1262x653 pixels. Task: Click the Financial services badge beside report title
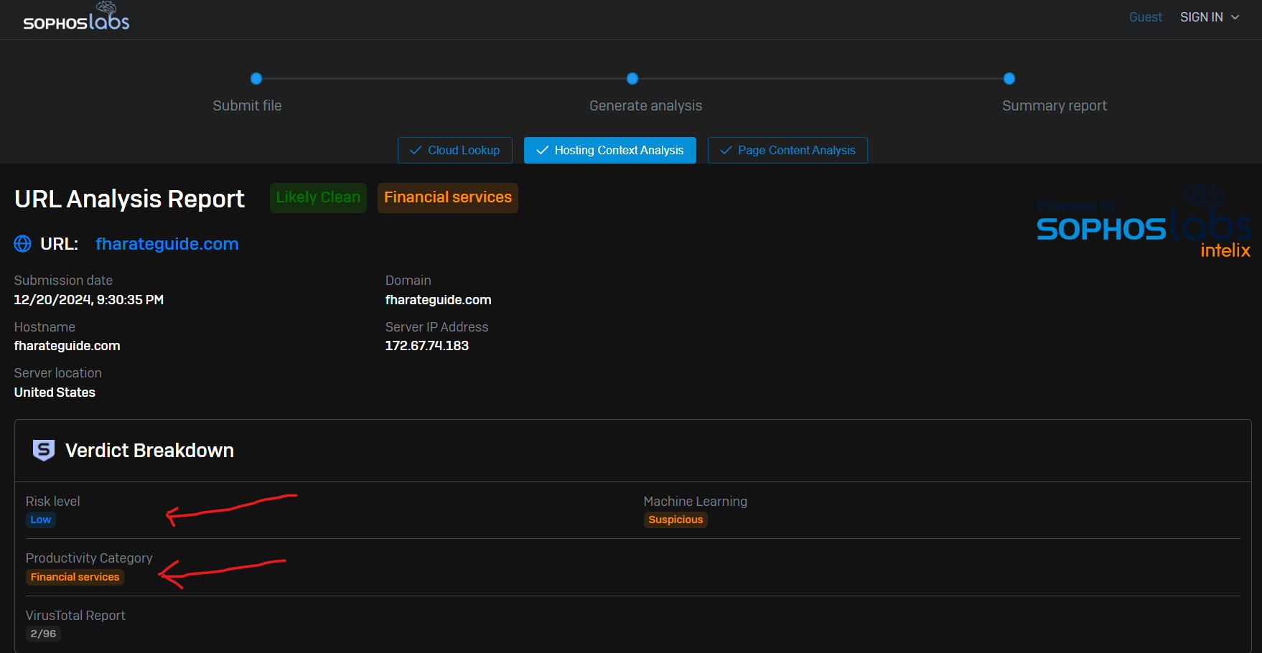(448, 197)
